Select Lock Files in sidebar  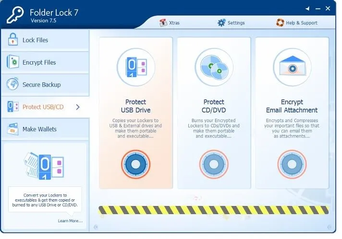45,40
